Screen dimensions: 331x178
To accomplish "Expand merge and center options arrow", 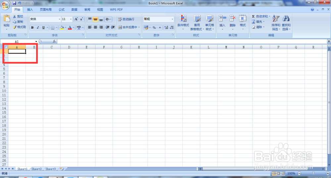I will [139, 27].
